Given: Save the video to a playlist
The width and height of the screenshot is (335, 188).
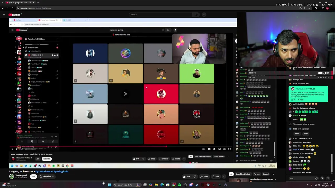Looking at the screenshot, I should tap(216, 177).
